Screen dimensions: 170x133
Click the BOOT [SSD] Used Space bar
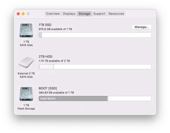(95, 98)
